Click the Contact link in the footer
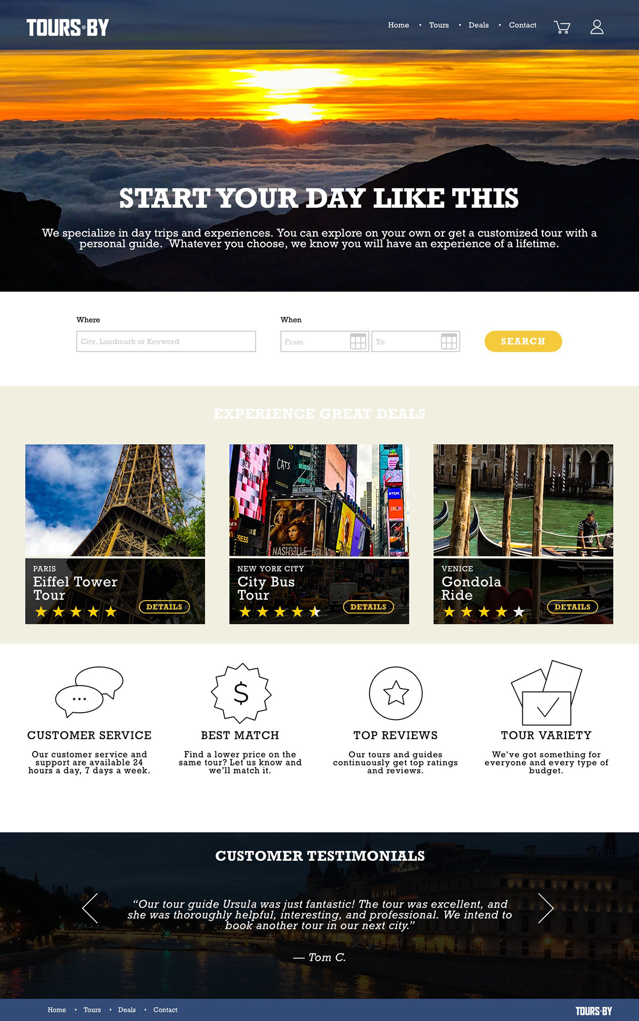639x1021 pixels. (165, 1010)
